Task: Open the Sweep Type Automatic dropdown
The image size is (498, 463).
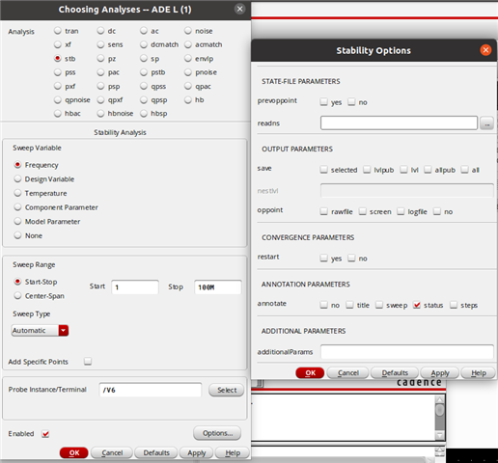Action: point(64,330)
